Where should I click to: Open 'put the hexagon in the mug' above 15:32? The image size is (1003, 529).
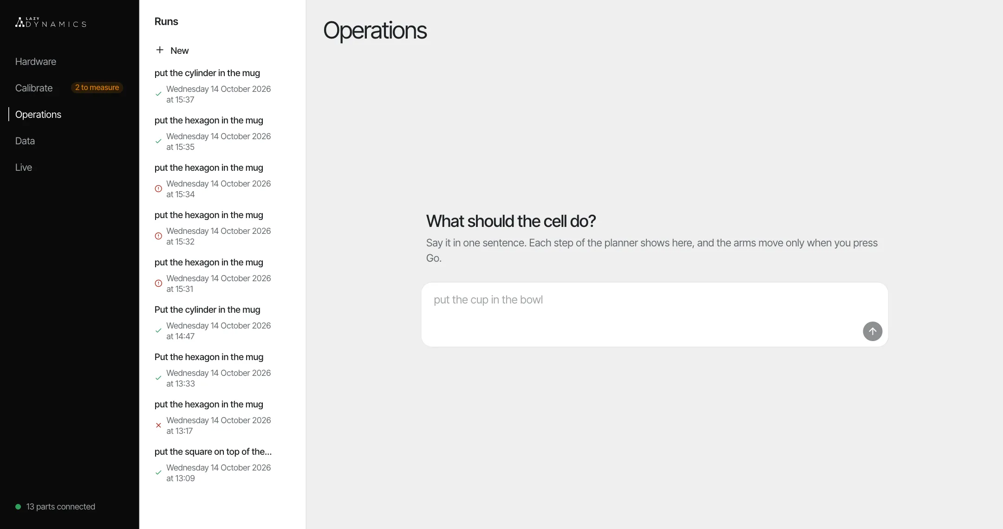pyautogui.click(x=209, y=215)
